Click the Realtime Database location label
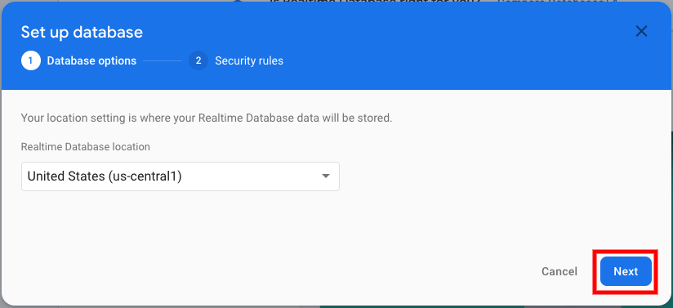Viewport: 673px width, 308px height. [x=86, y=147]
